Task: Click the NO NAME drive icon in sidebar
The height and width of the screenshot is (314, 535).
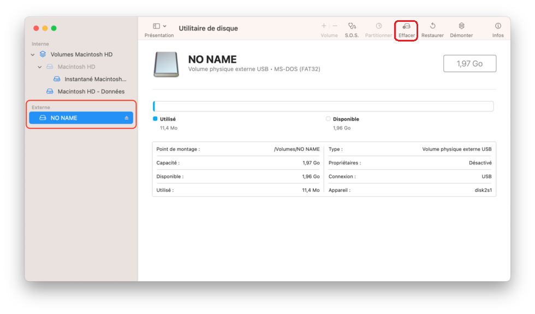Action: (43, 118)
